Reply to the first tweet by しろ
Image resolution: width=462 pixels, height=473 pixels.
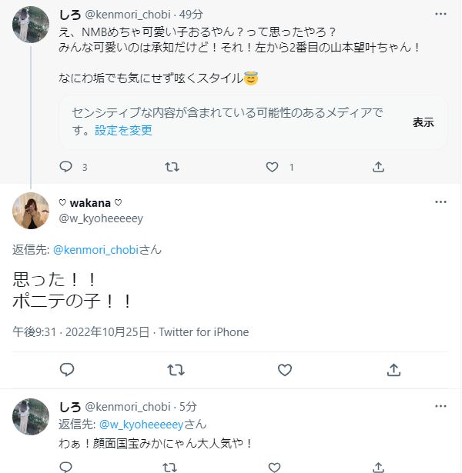click(x=66, y=167)
